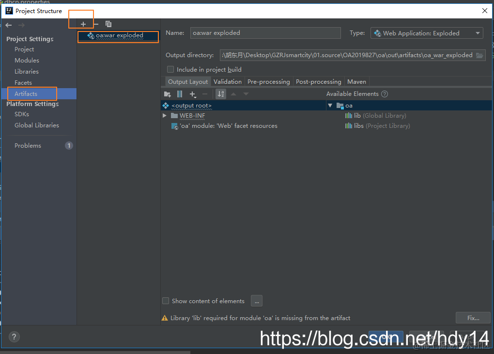Open the artifact Type dropdown
Viewport: 494px width, 354px height.
427,33
